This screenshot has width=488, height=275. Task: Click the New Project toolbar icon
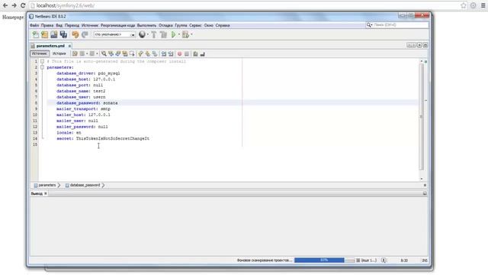pos(44,34)
